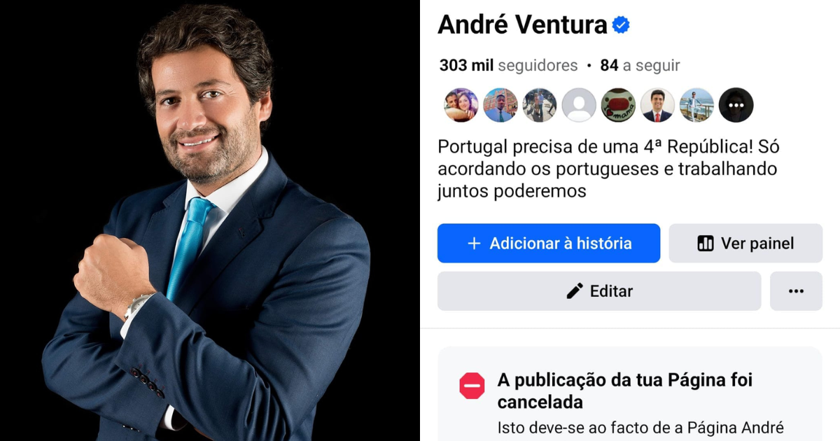Open the 84 a seguir list
The width and height of the screenshot is (840, 441).
point(640,66)
